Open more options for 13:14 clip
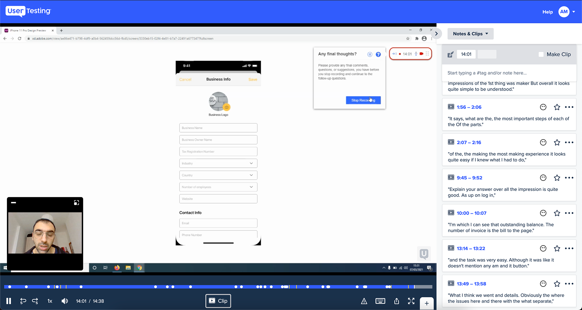Image resolution: width=582 pixels, height=310 pixels. [x=569, y=248]
